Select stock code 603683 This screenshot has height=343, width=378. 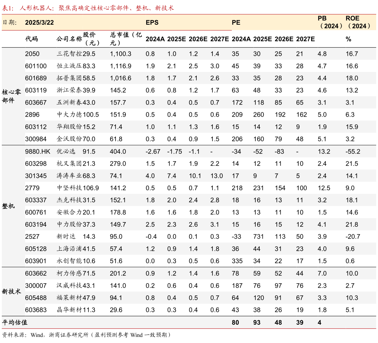(36, 310)
